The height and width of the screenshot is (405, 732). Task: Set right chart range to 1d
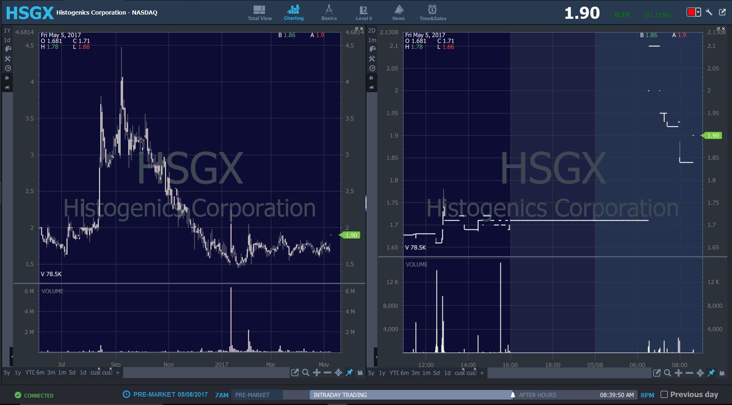point(447,372)
